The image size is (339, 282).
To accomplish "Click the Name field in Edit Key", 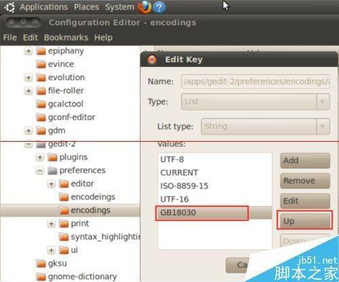I will click(256, 81).
